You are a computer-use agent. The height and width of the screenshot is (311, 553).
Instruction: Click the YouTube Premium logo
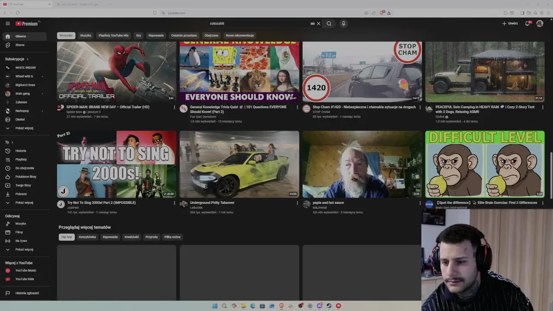tap(27, 23)
